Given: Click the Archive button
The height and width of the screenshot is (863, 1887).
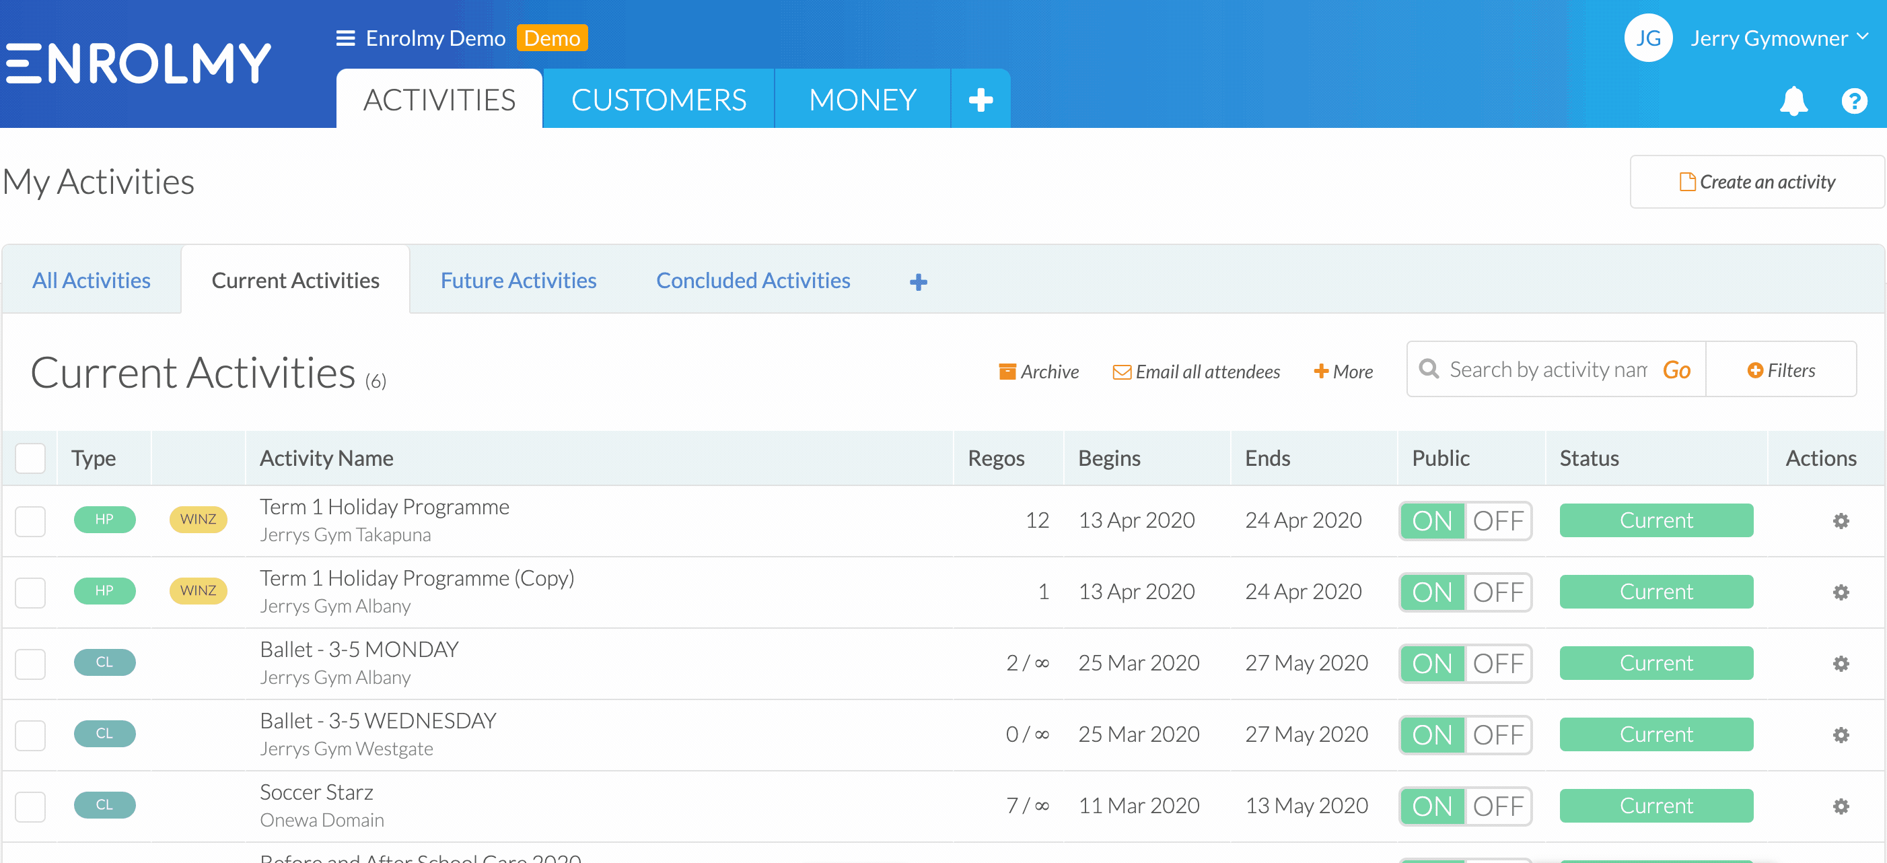Looking at the screenshot, I should point(1039,372).
